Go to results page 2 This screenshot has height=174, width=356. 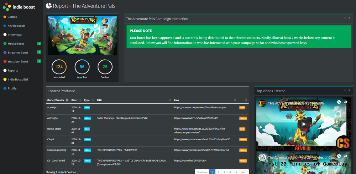pos(218,172)
